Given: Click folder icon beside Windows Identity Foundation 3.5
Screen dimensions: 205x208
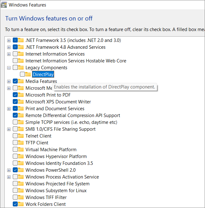Looking at the screenshot, I should [x=21, y=163].
